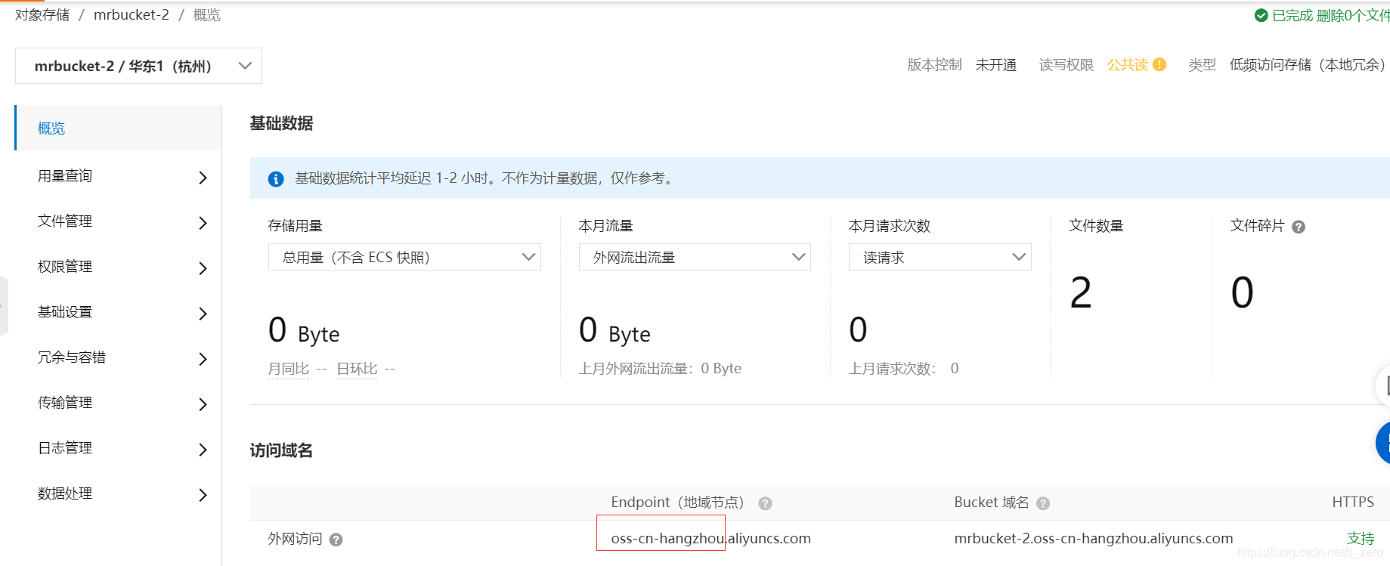
Task: Expand the 权限管理 sidebar section
Action: click(x=118, y=268)
